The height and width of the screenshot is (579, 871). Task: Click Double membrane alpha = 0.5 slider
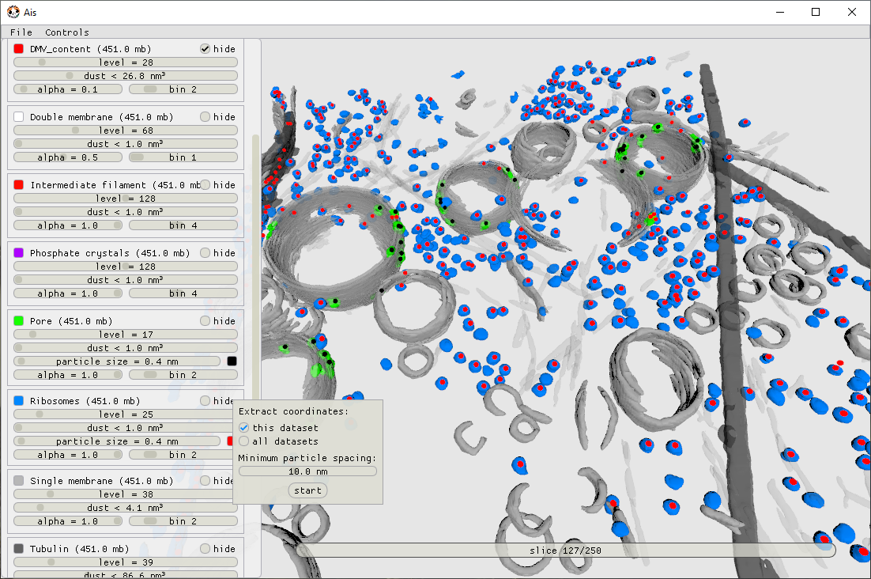click(x=68, y=157)
